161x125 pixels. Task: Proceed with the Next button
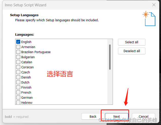[x=116, y=116]
